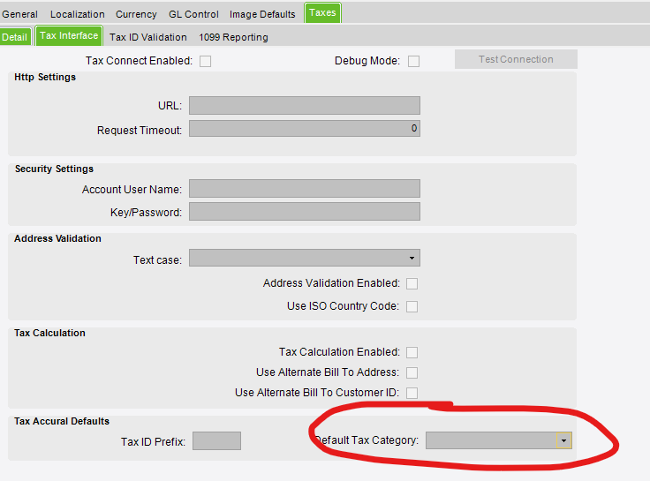650x481 pixels.
Task: Open the Tax ID Validation sub-tab
Action: tap(148, 37)
